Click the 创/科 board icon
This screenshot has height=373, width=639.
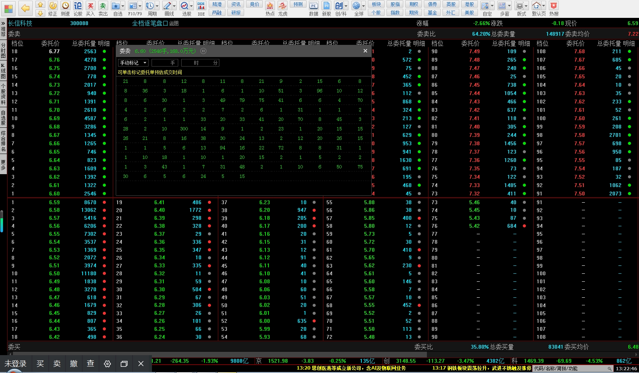(x=339, y=6)
